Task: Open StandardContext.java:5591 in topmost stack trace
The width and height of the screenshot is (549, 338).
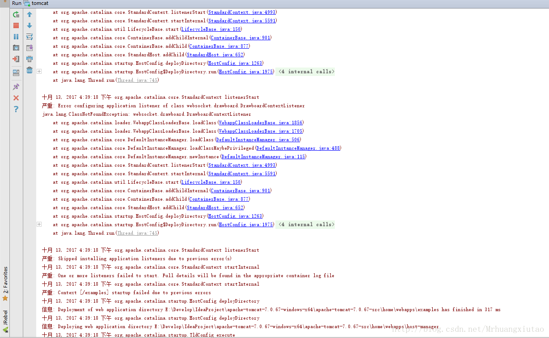Action: [x=242, y=21]
